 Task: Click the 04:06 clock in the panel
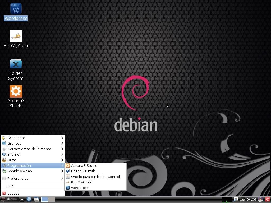coord(251,200)
